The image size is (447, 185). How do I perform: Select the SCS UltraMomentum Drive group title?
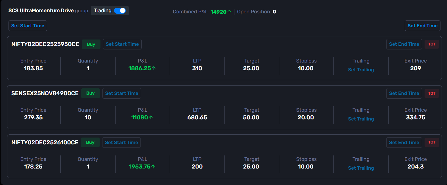click(41, 11)
